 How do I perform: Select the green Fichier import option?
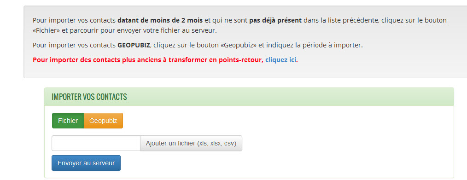(x=68, y=121)
